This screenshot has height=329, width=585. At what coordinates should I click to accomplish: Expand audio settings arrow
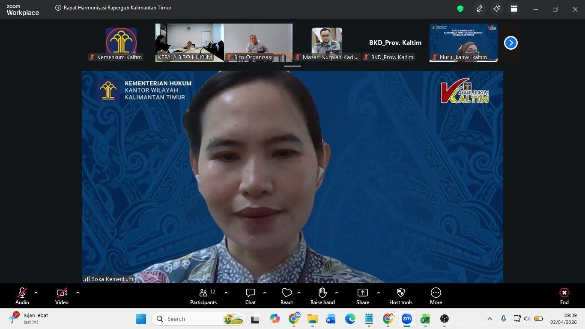point(36,293)
